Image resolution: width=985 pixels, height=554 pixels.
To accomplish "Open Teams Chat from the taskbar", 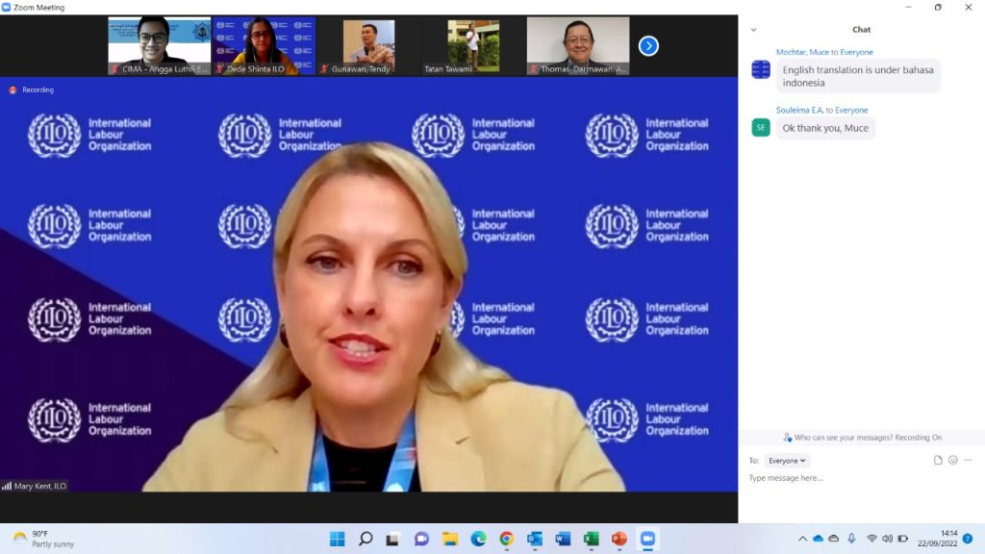I will click(x=421, y=539).
